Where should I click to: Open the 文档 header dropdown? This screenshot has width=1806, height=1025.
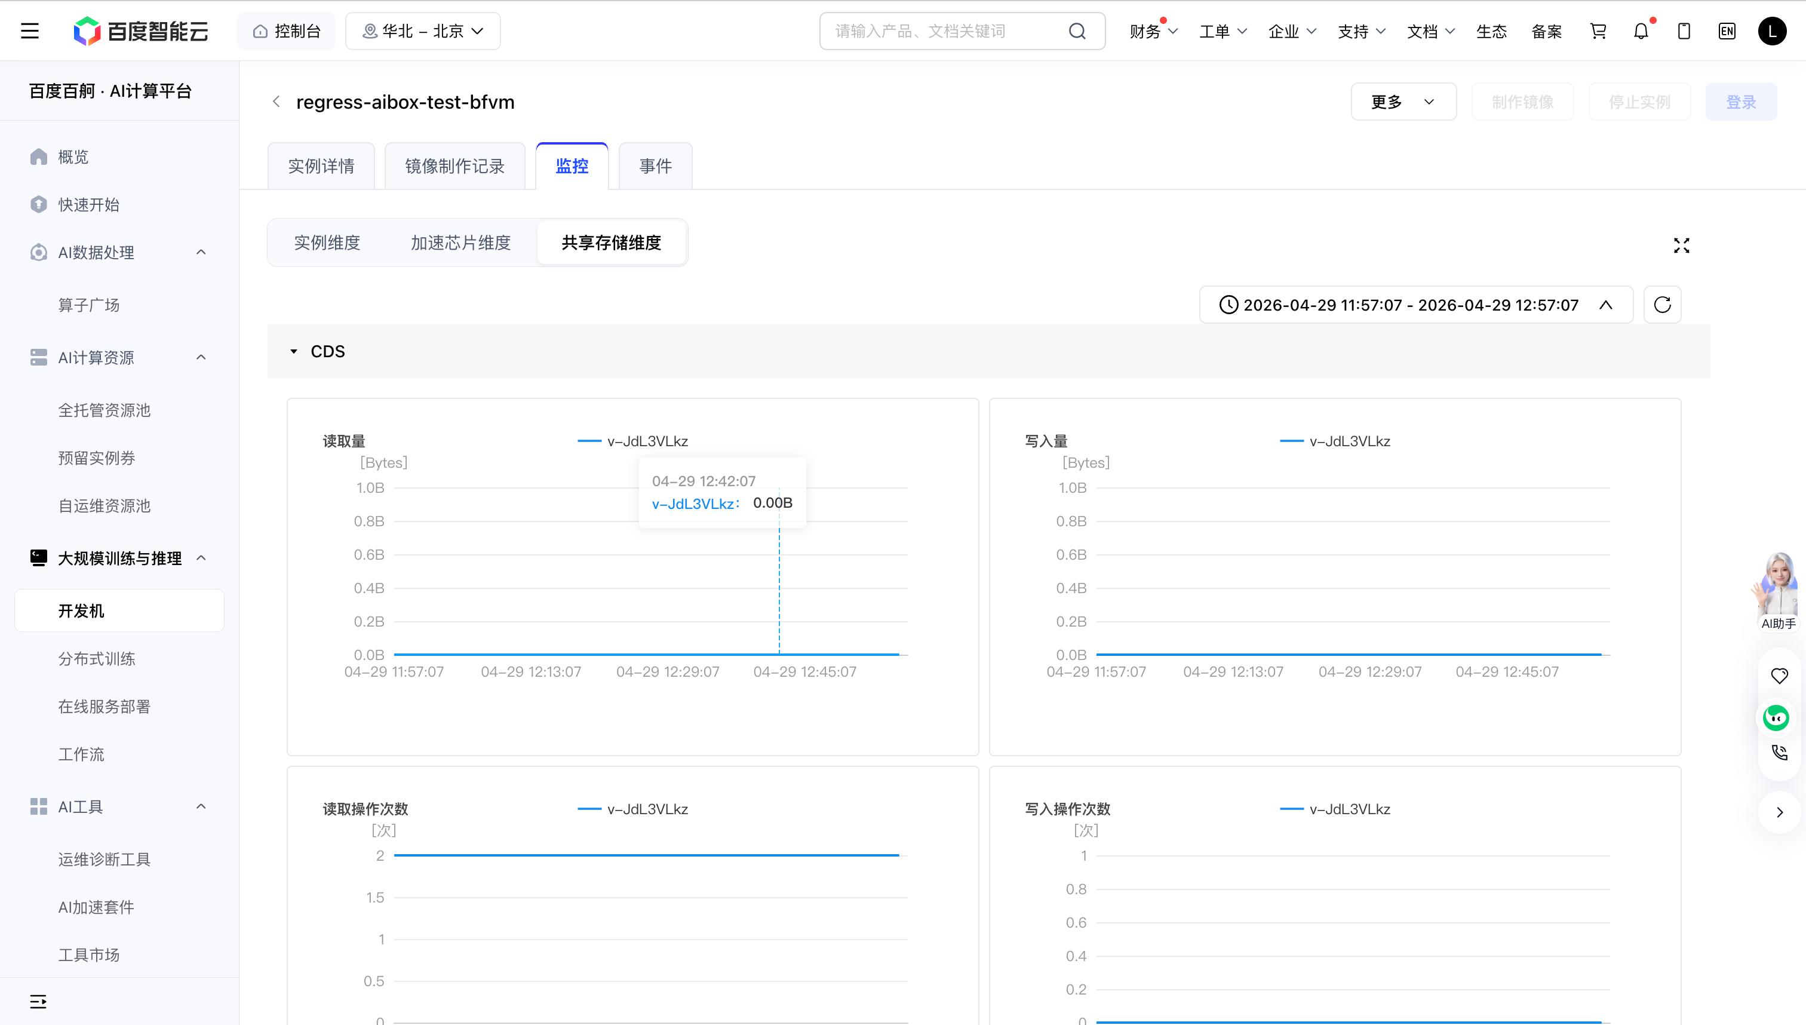pos(1430,31)
